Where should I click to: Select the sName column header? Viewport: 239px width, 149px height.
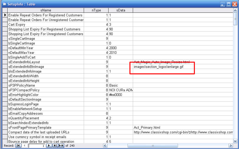[x=46, y=10]
